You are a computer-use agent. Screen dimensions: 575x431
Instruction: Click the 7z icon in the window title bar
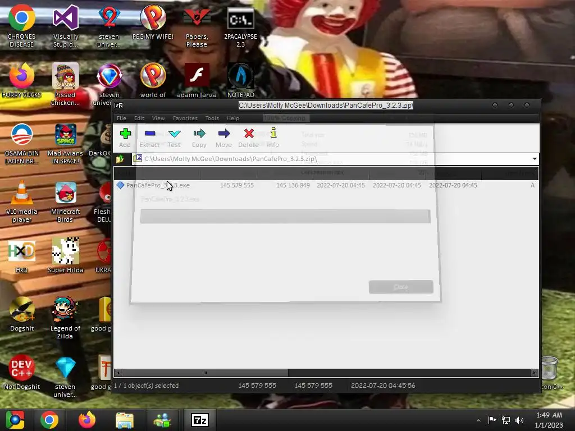coord(118,106)
